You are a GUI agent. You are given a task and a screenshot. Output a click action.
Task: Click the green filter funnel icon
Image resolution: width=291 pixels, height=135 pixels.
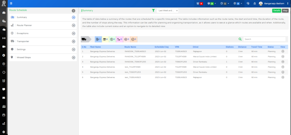[x=153, y=10]
